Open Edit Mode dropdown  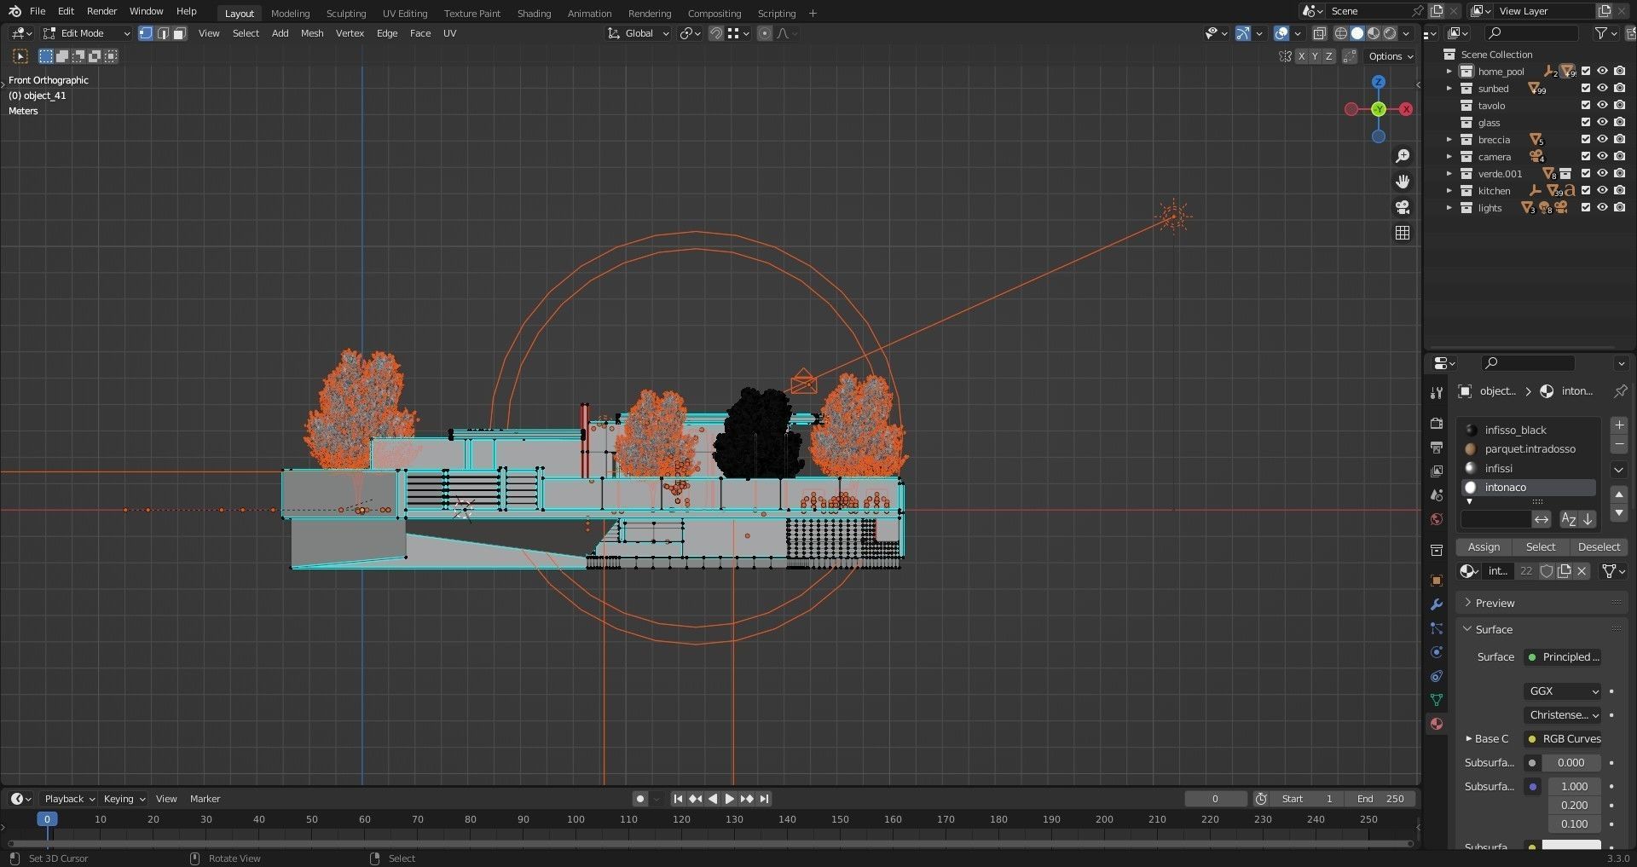coord(86,33)
